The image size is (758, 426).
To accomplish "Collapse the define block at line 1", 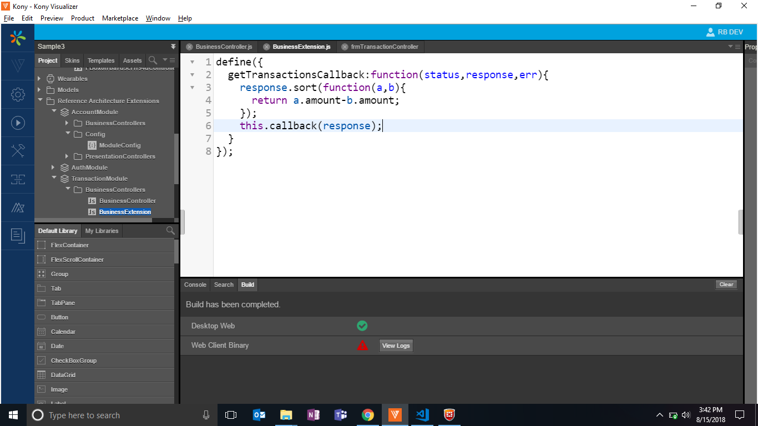I will click(193, 62).
